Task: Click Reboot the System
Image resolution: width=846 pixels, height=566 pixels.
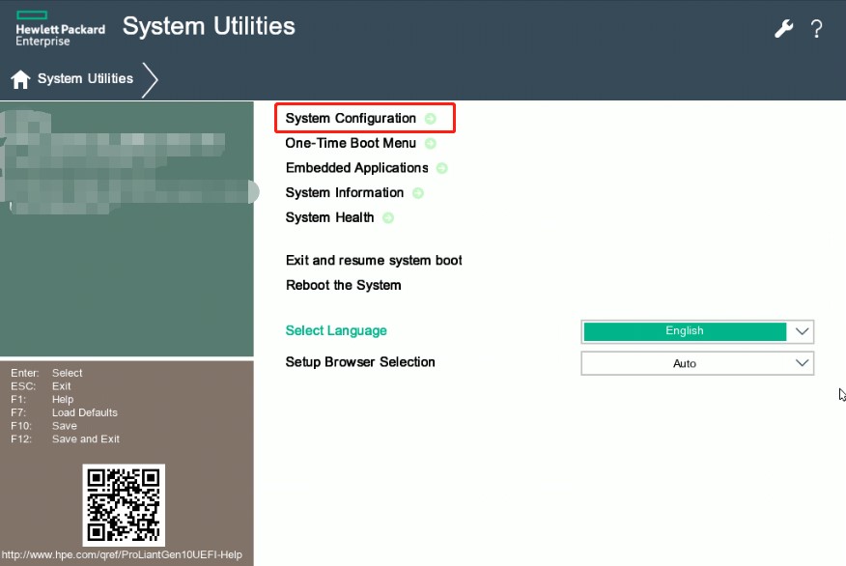Action: click(x=343, y=286)
